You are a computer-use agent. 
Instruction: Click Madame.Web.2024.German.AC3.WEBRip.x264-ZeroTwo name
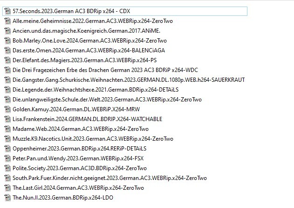[81, 129]
